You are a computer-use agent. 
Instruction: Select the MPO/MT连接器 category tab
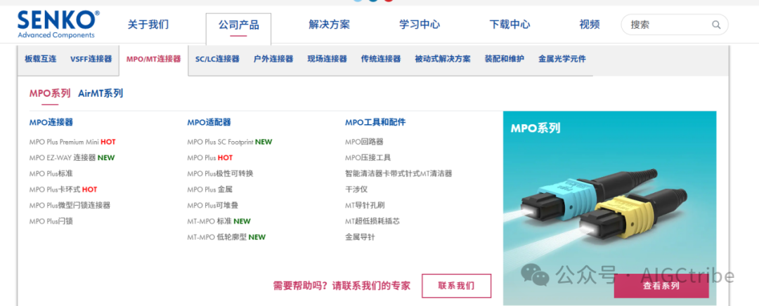(x=153, y=59)
